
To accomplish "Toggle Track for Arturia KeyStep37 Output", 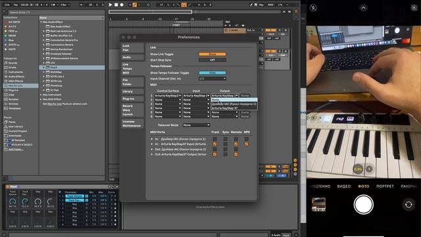I will (214, 154).
